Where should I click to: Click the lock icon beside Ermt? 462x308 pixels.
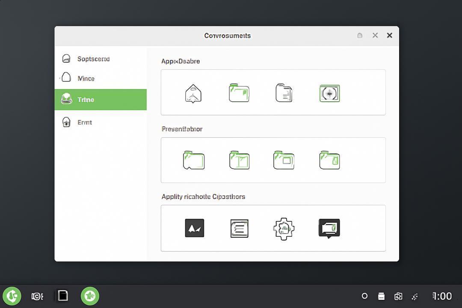click(x=66, y=122)
